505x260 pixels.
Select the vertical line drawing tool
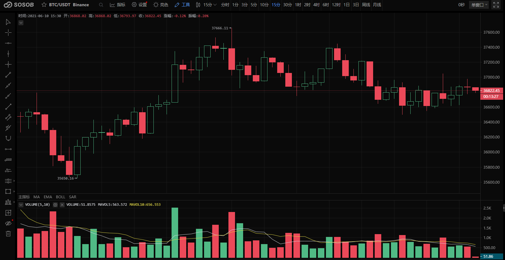pos(8,54)
